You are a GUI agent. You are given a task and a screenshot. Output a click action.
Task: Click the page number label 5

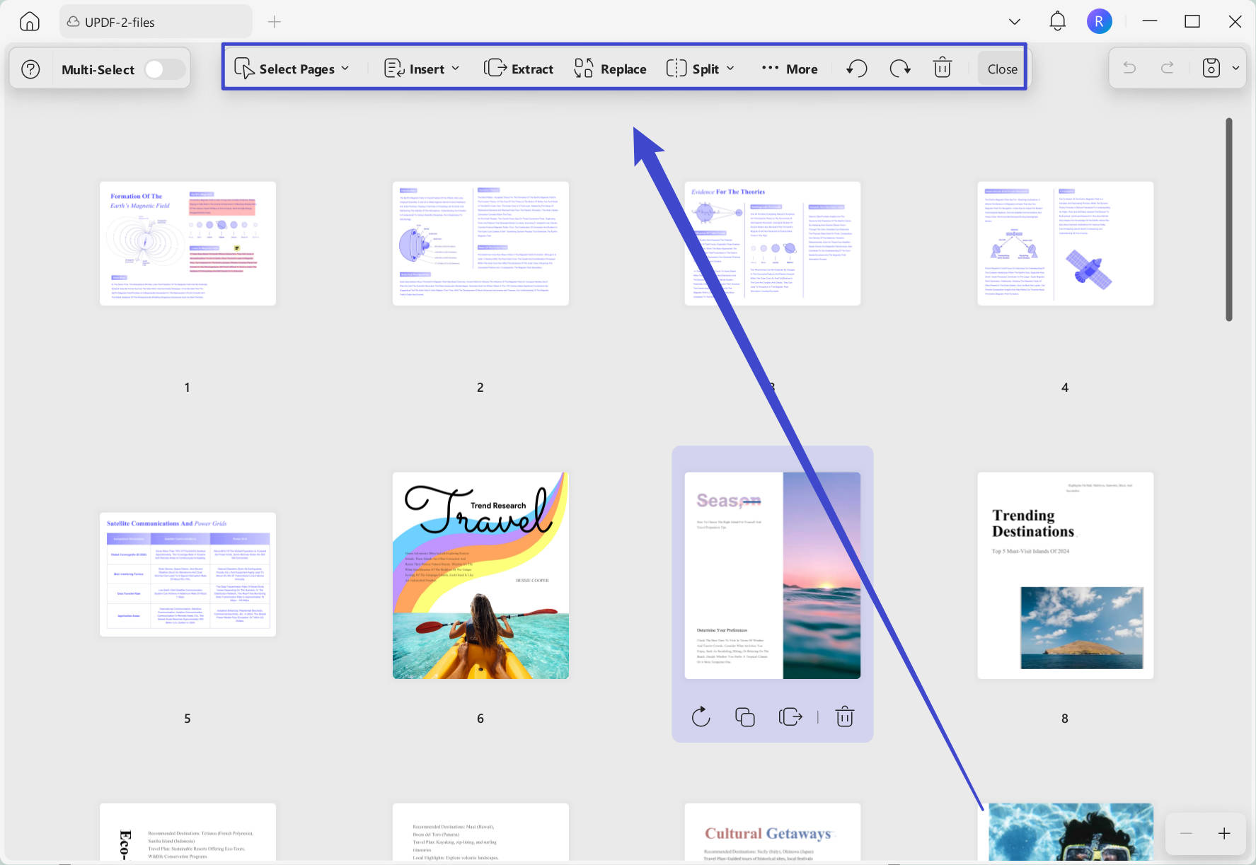[188, 719]
